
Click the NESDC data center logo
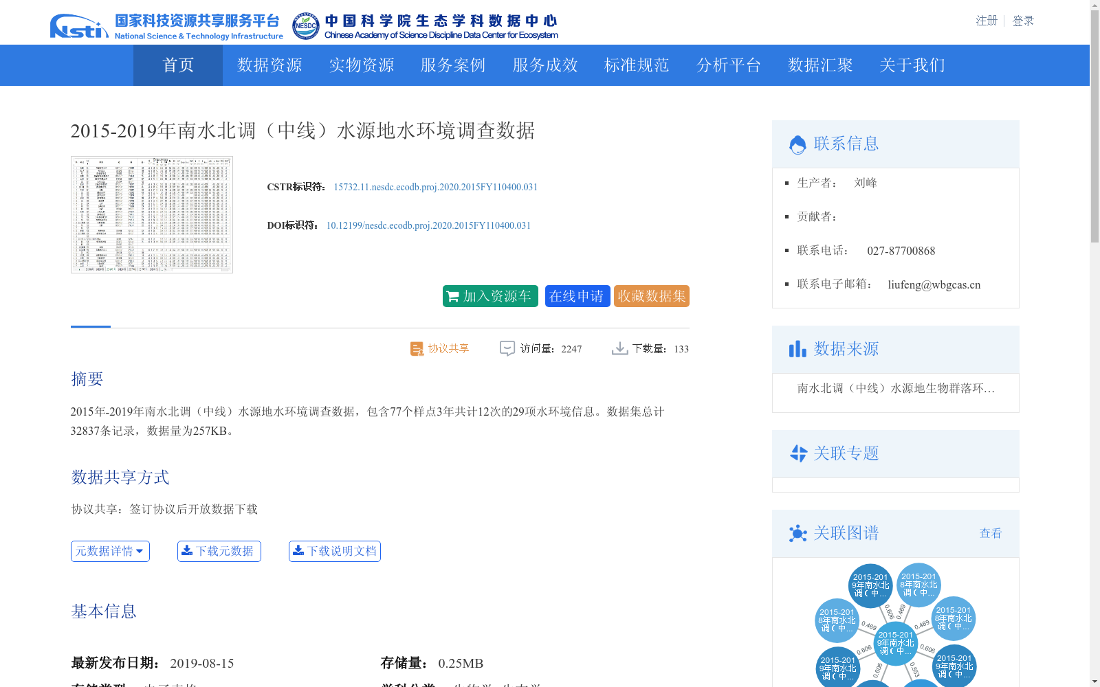(425, 26)
